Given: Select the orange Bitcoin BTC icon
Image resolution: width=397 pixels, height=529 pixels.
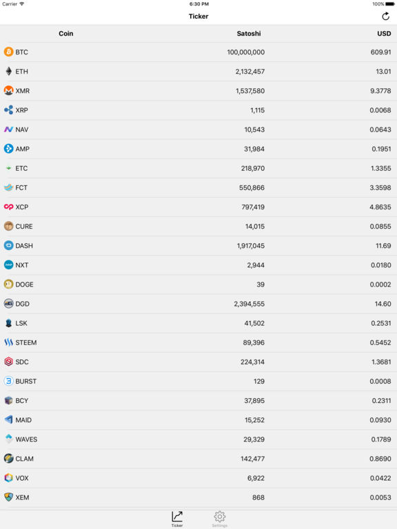Looking at the screenshot, I should click(8, 52).
